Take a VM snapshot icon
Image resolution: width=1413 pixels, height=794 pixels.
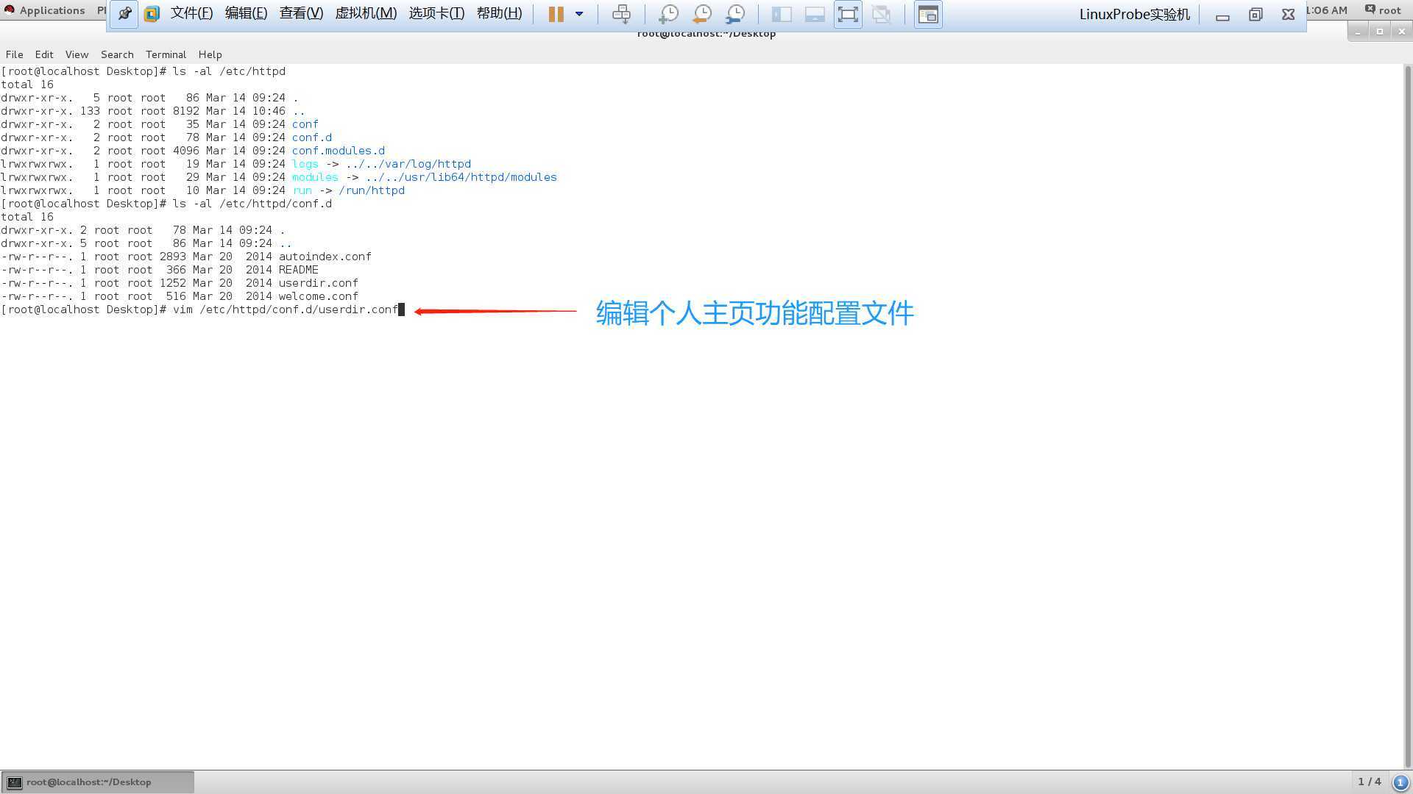[x=668, y=14]
